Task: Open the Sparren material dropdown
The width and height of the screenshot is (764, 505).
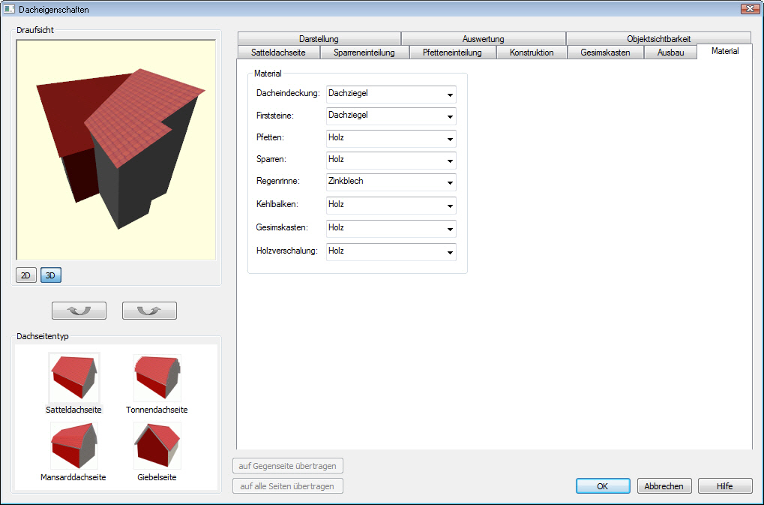Action: pyautogui.click(x=391, y=161)
